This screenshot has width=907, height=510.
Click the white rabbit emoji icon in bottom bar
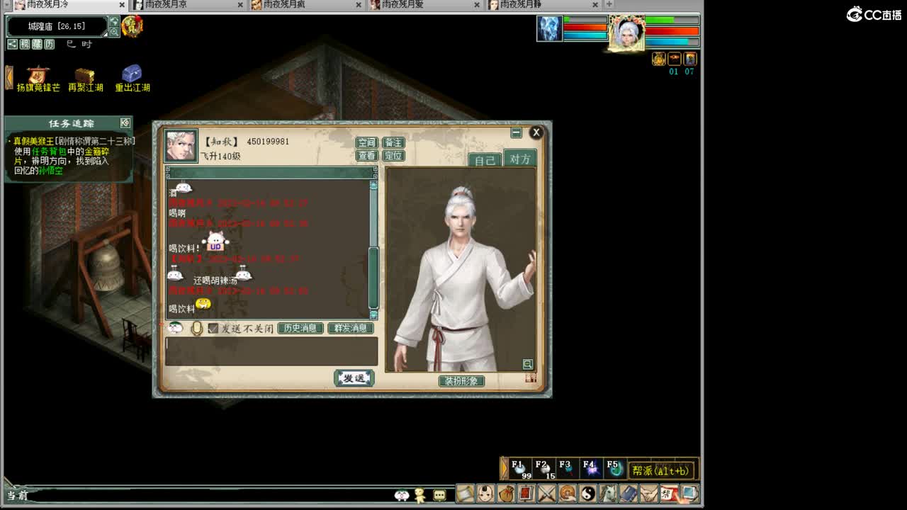pyautogui.click(x=402, y=495)
